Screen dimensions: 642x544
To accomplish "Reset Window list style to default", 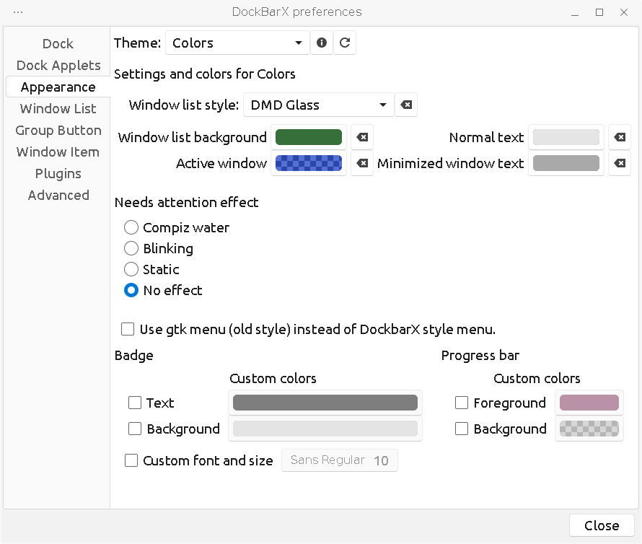I will (x=406, y=105).
